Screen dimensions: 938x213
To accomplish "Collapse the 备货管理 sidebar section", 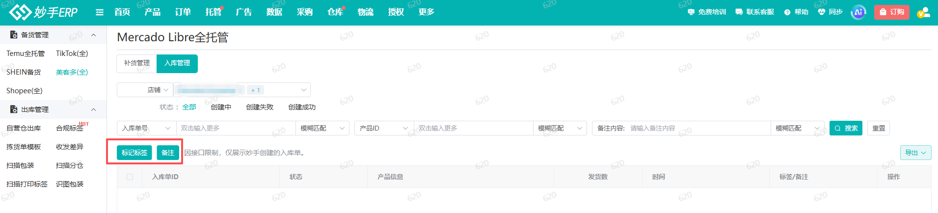I will 93,35.
